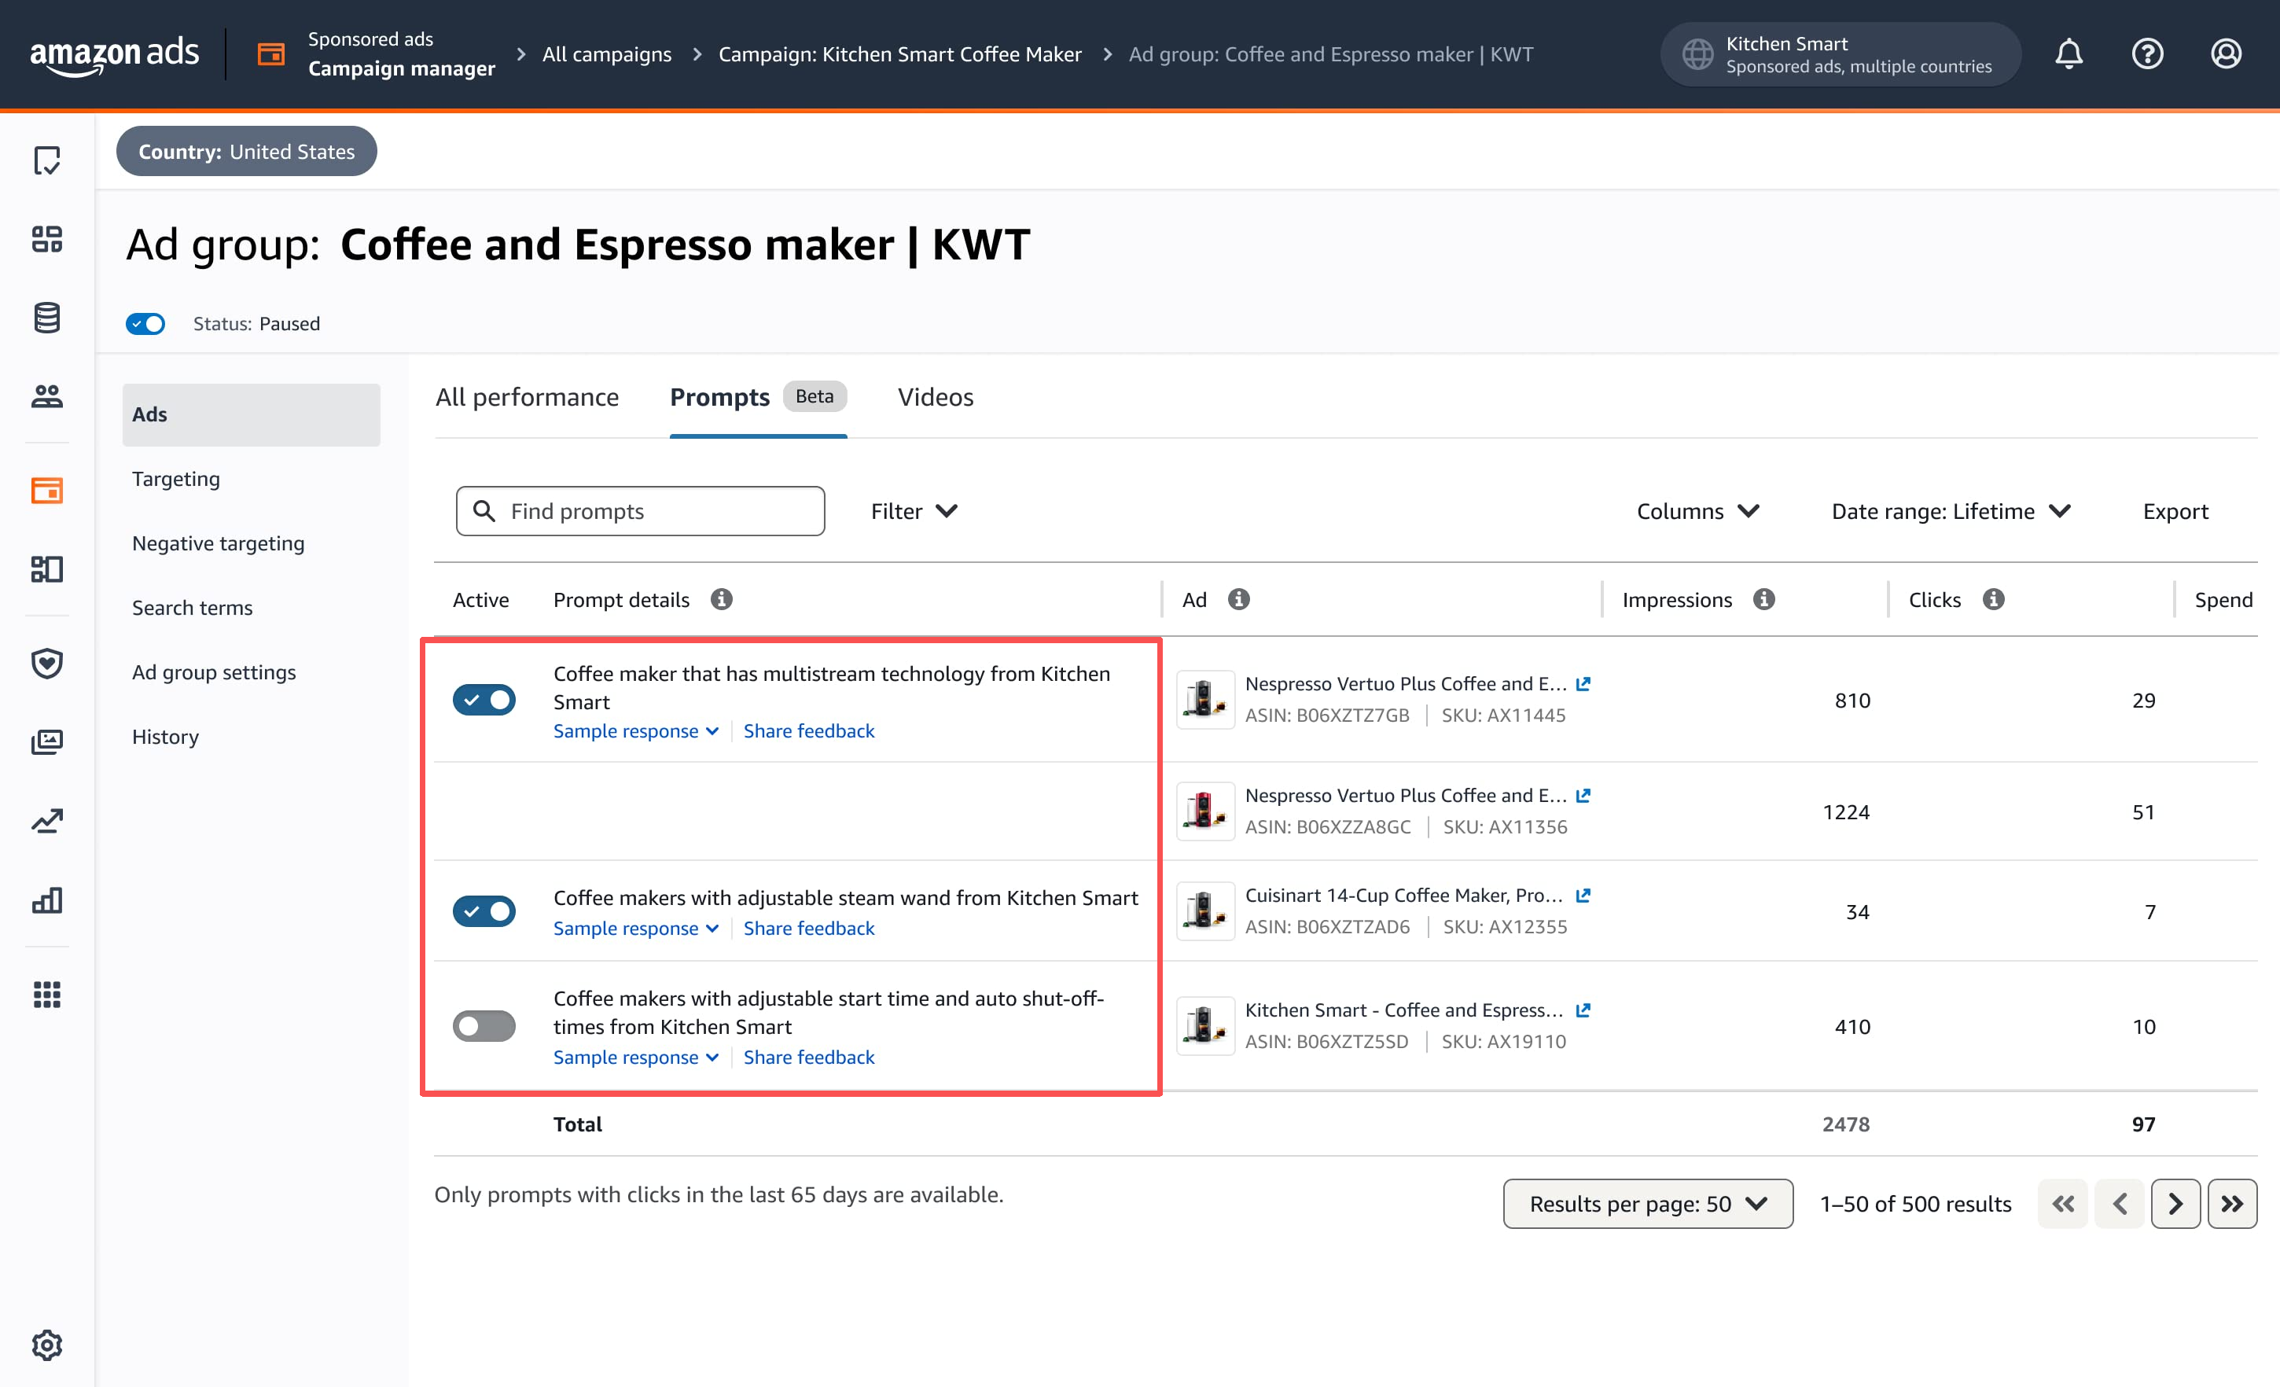Image resolution: width=2280 pixels, height=1387 pixels.
Task: Click Share feedback for steam wand prompt
Action: [x=809, y=928]
